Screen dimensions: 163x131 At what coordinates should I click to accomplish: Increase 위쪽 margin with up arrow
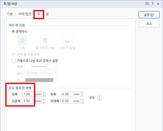[x=82, y=93]
